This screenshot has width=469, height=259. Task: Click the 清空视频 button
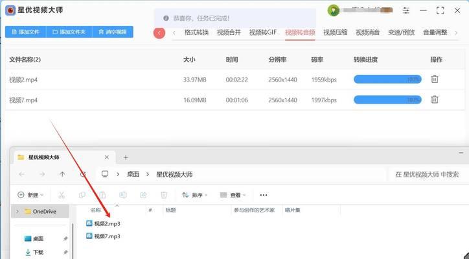tap(113, 32)
